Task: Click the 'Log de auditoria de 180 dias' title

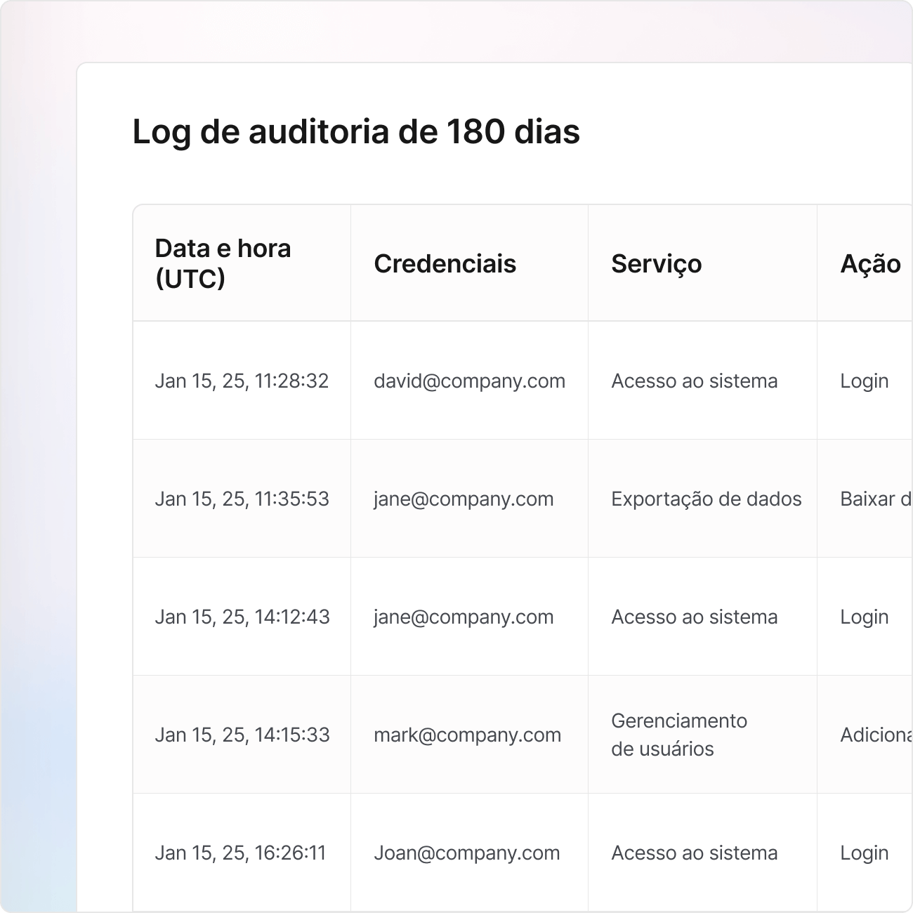Action: coord(356,132)
